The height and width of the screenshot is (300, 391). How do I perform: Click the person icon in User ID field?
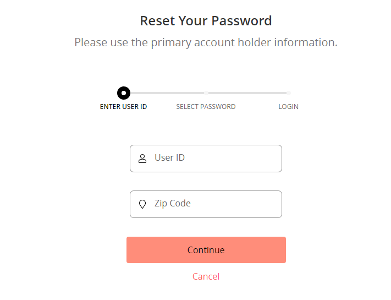point(142,159)
